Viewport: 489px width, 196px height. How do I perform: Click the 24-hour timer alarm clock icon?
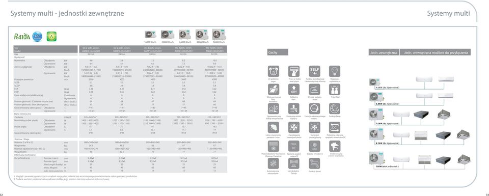(274, 71)
